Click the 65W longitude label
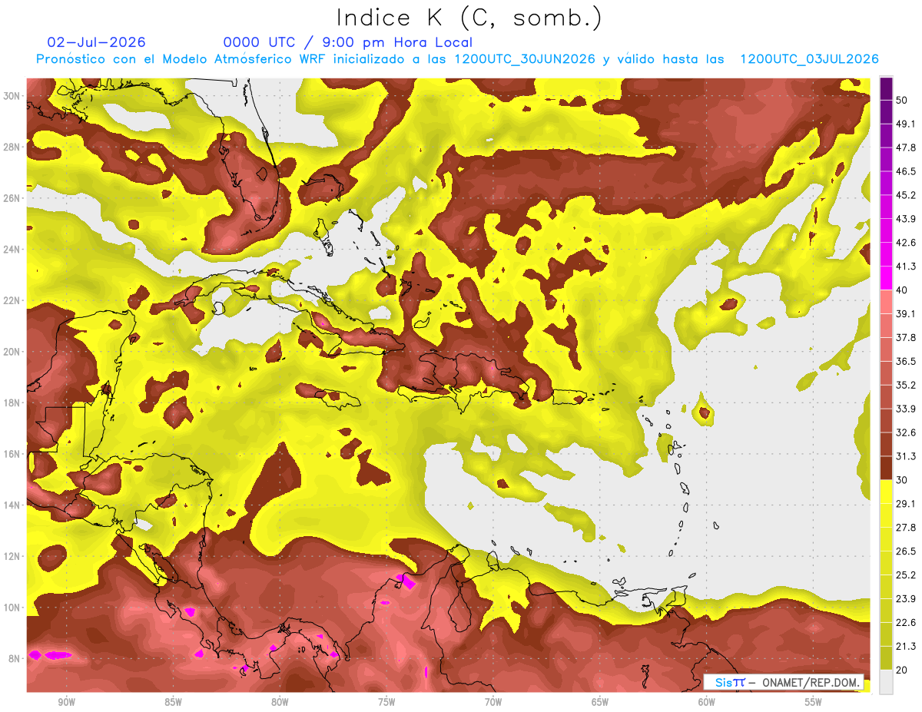The width and height of the screenshot is (922, 712). (x=600, y=702)
